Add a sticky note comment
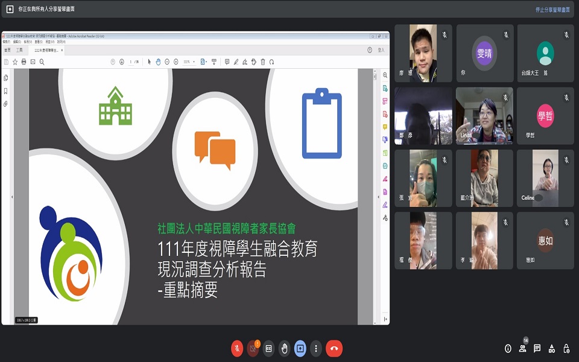 [227, 62]
